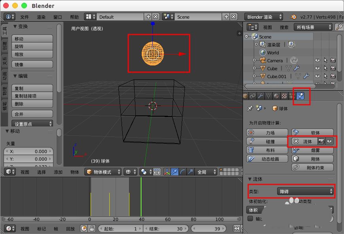
Task: Hide the Camera object with its eye toggle
Action: pyautogui.click(x=317, y=60)
